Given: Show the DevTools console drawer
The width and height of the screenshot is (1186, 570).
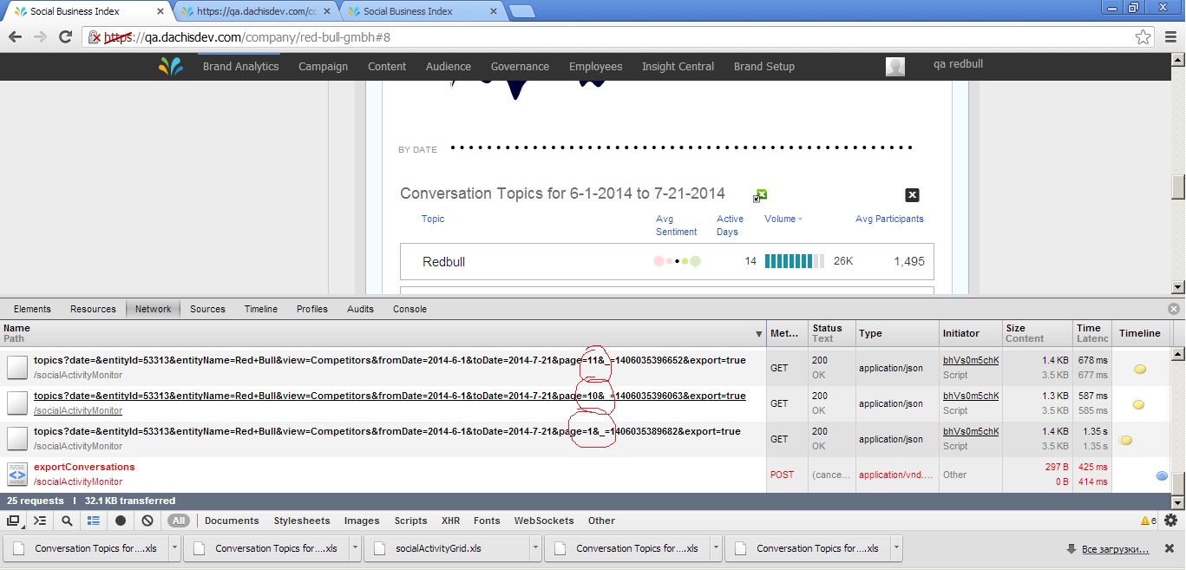Looking at the screenshot, I should tap(40, 521).
